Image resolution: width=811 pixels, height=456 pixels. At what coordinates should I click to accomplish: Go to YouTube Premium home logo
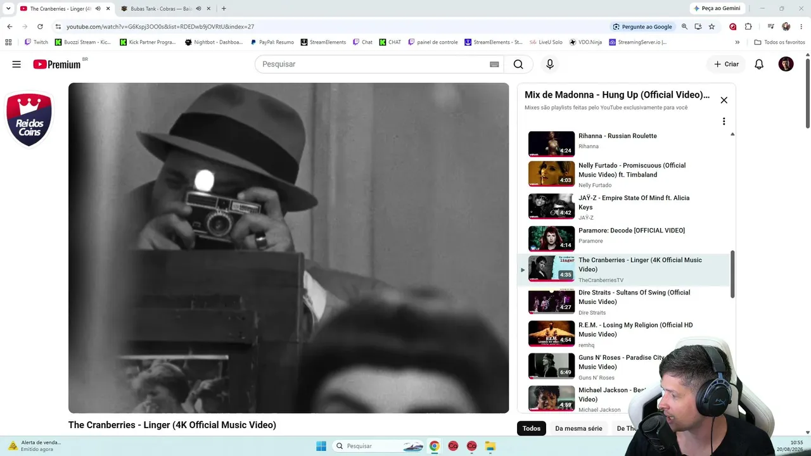[x=57, y=64]
